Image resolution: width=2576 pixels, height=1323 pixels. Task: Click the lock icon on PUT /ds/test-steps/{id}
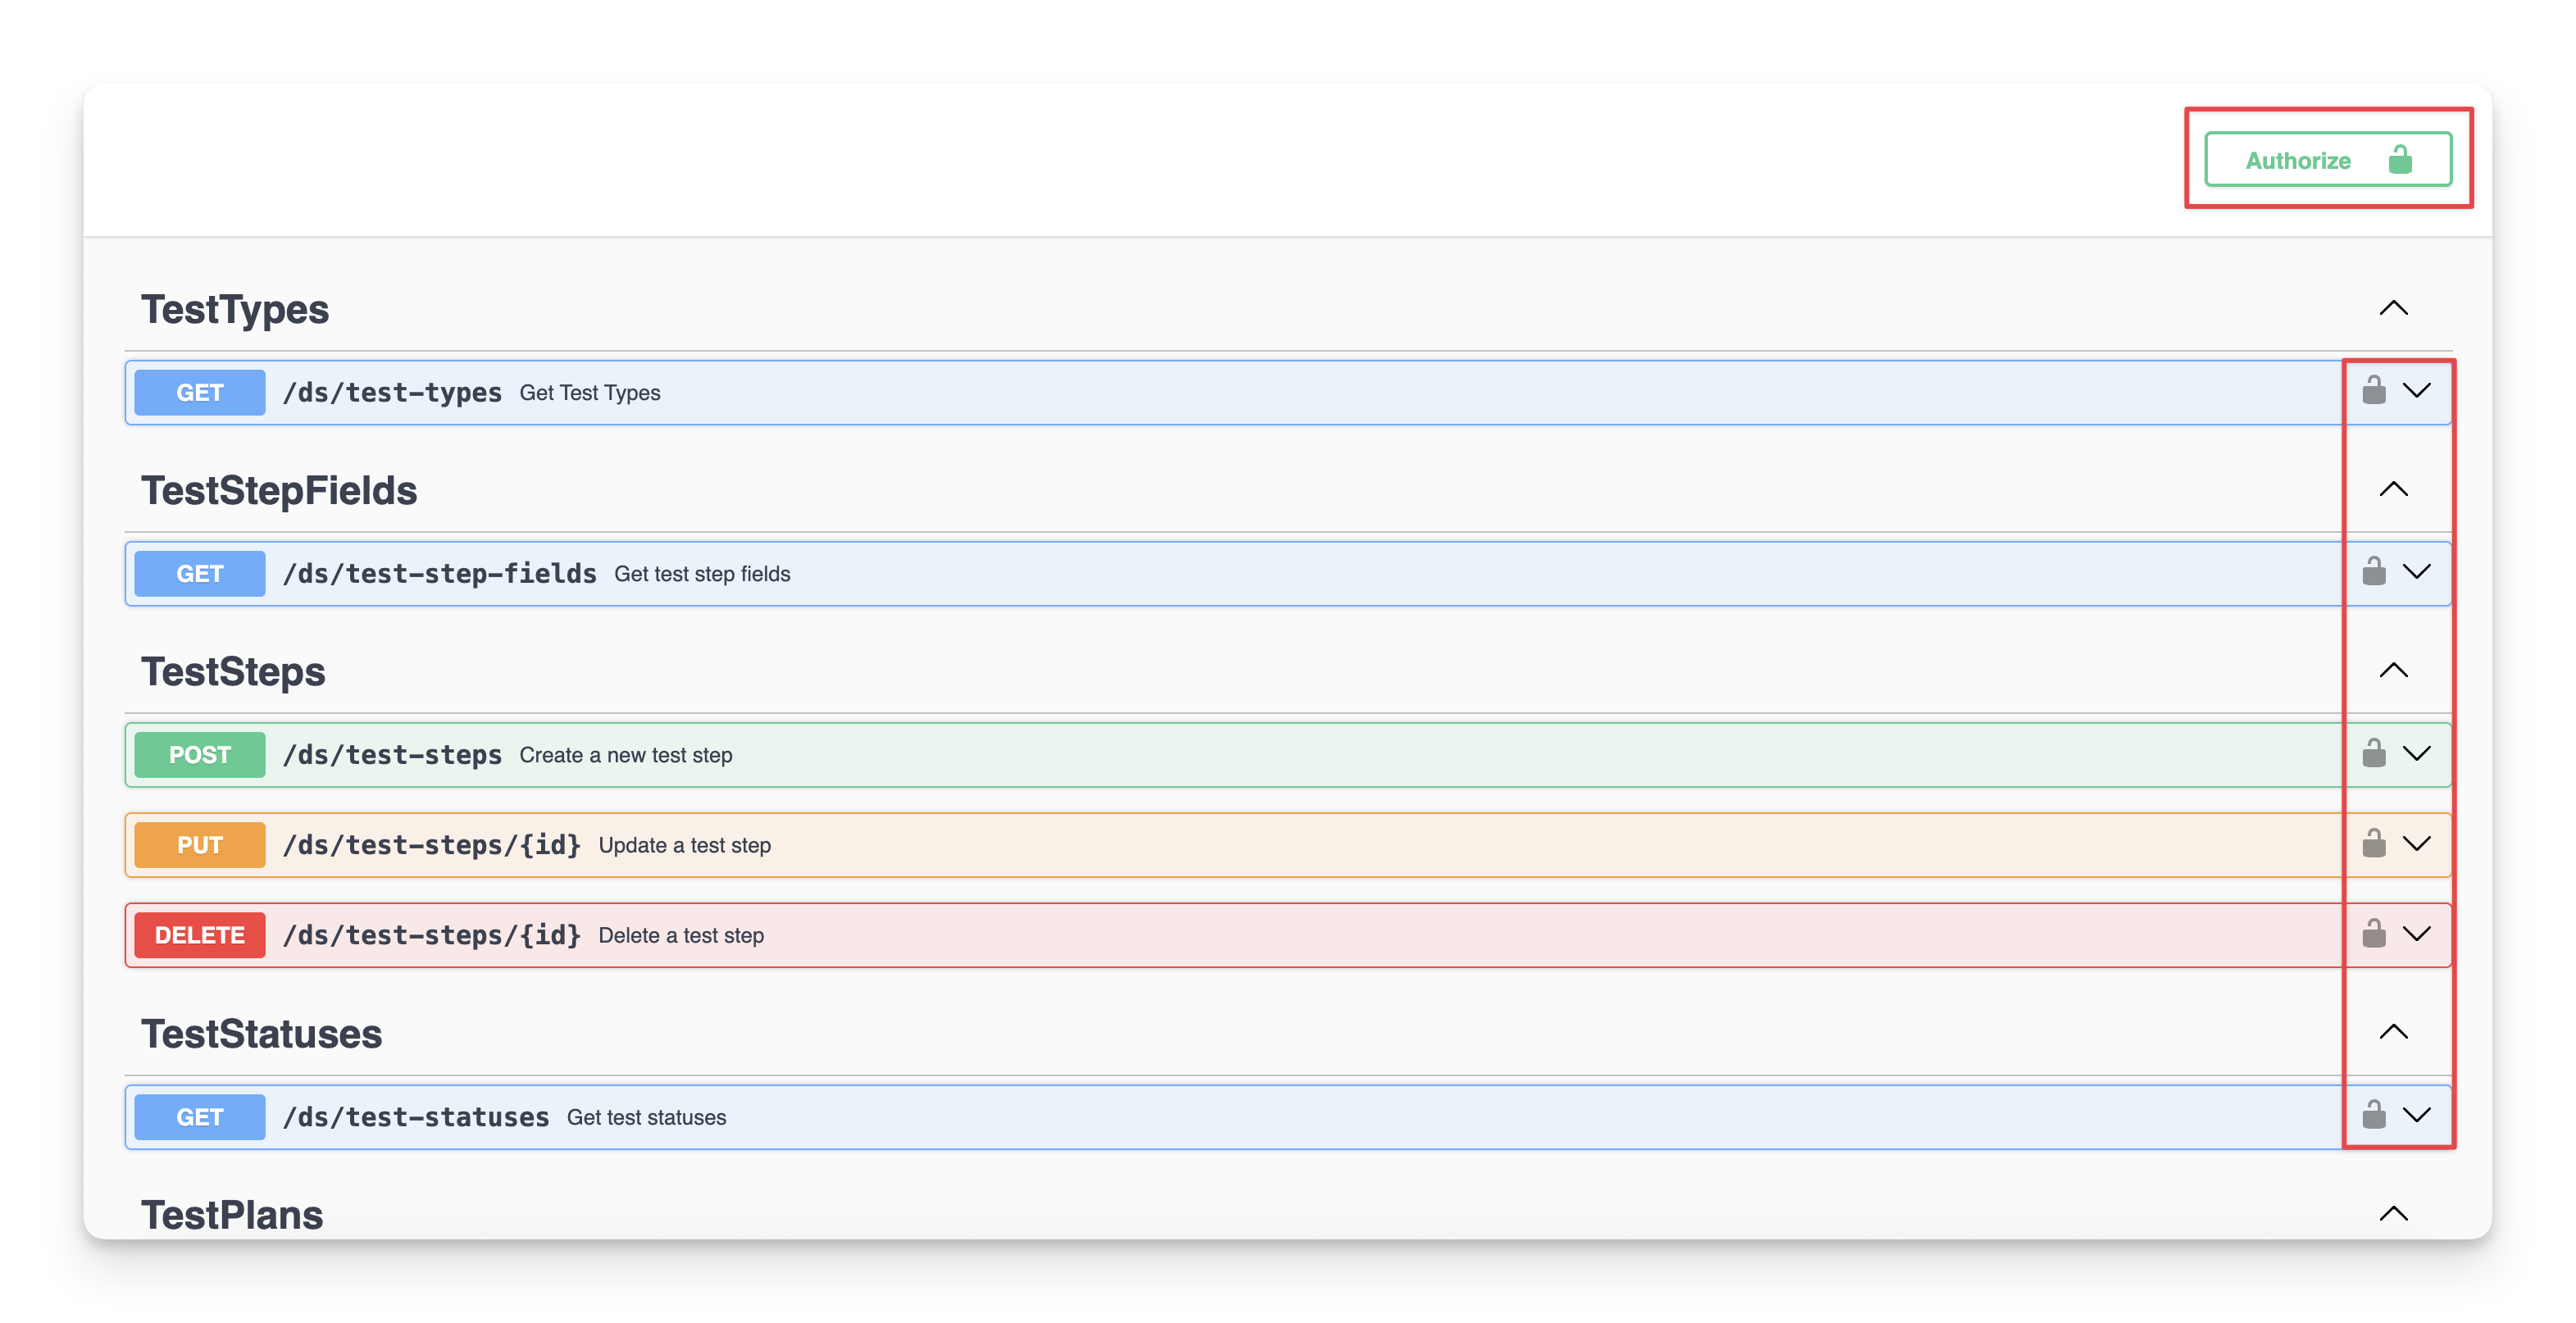pyautogui.click(x=2373, y=843)
